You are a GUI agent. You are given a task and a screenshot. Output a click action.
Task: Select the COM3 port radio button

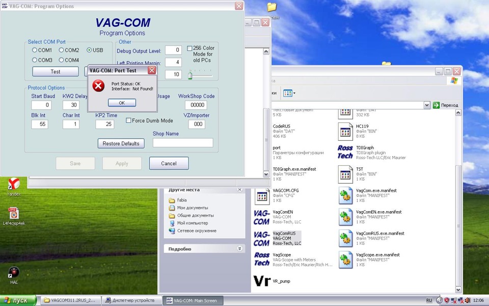tap(35, 60)
